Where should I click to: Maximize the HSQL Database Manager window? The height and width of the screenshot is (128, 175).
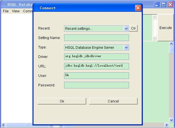pyautogui.click(x=164, y=5)
